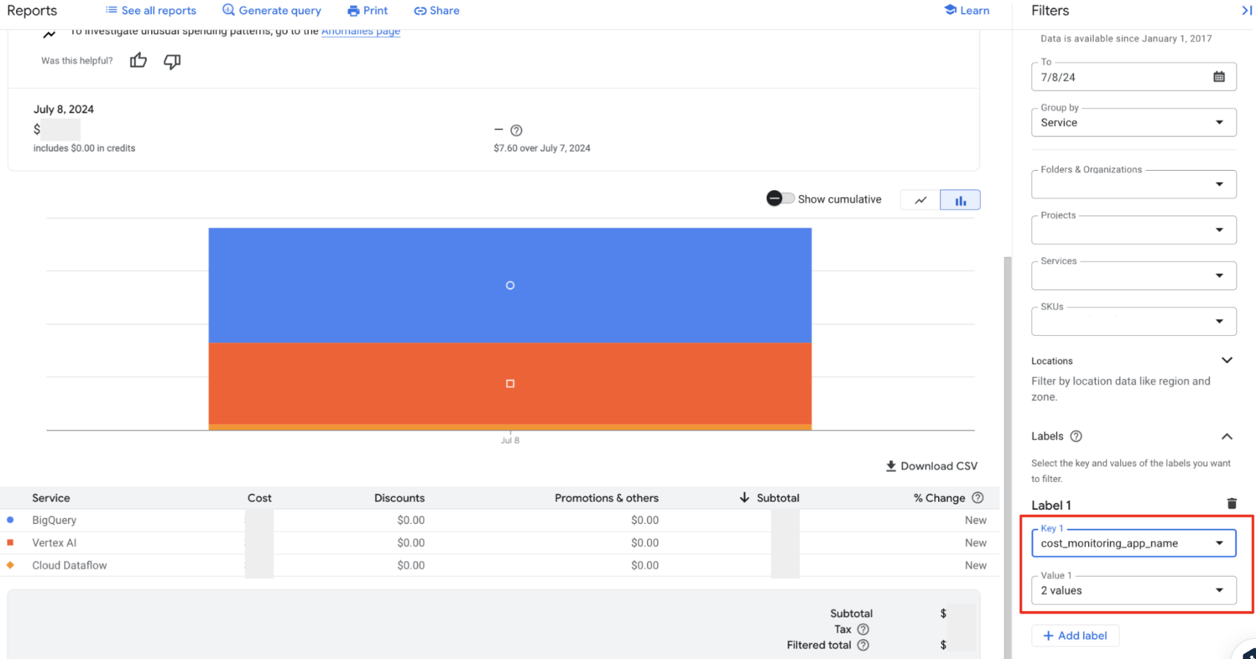Switch to line chart view
The width and height of the screenshot is (1256, 659).
click(921, 200)
